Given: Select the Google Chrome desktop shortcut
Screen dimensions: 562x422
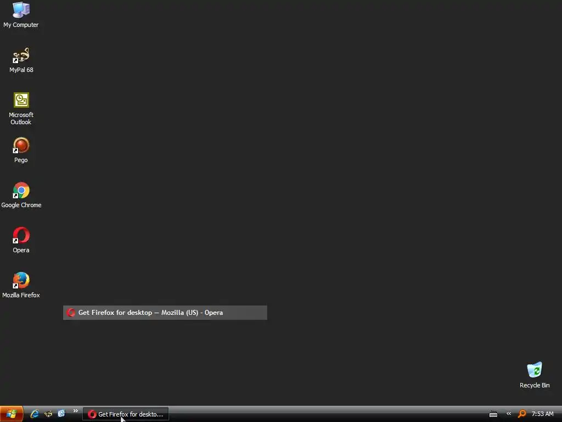Looking at the screenshot, I should (x=21, y=195).
